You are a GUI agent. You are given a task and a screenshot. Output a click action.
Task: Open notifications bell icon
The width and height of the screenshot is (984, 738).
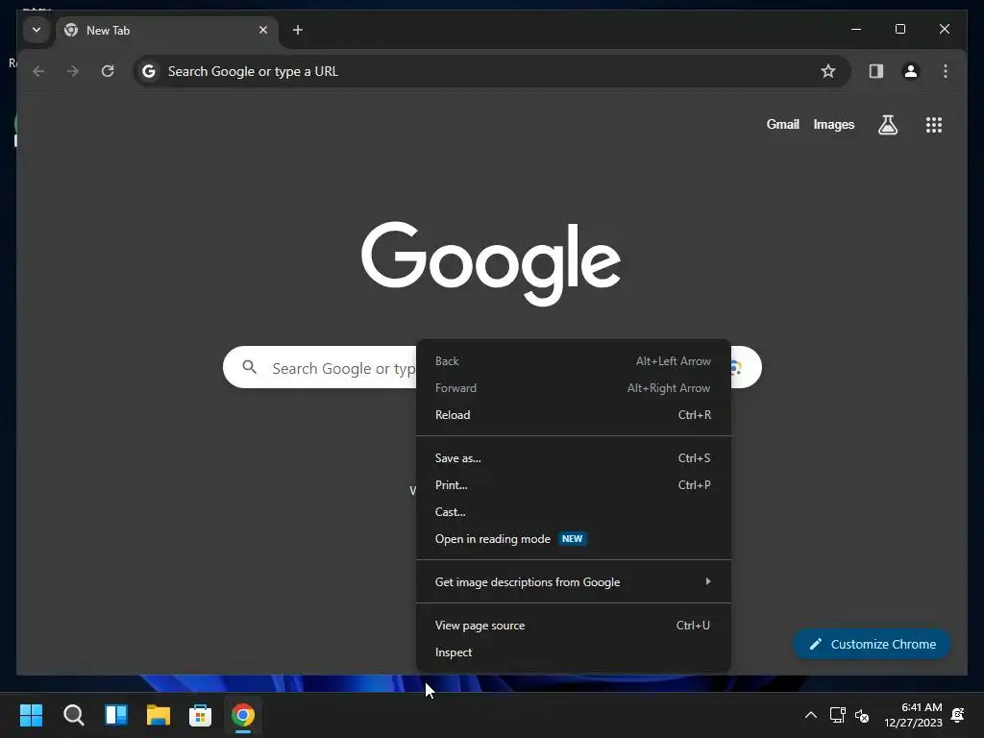958,715
